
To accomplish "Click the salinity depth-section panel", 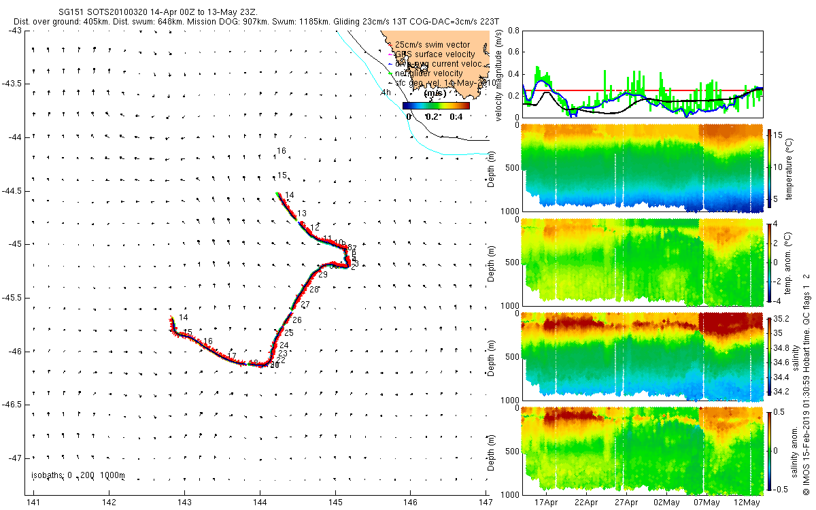I will pos(642,356).
